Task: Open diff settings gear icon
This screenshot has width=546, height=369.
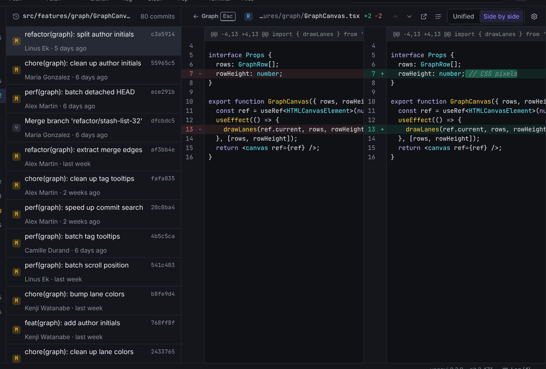Action: (534, 16)
